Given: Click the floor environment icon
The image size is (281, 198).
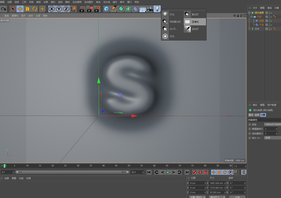Looking at the screenshot, I should [x=143, y=9].
